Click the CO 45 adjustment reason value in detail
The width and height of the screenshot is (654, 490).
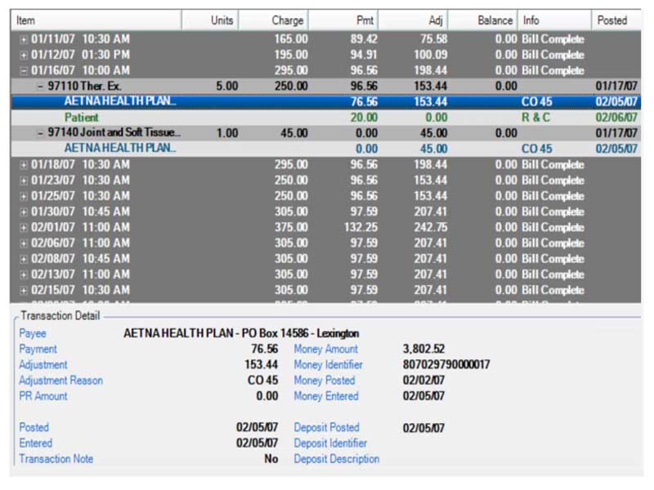pyautogui.click(x=262, y=381)
